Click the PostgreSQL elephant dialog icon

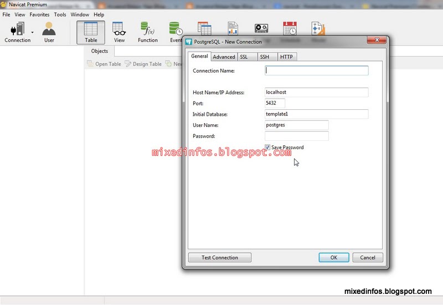[x=189, y=42]
